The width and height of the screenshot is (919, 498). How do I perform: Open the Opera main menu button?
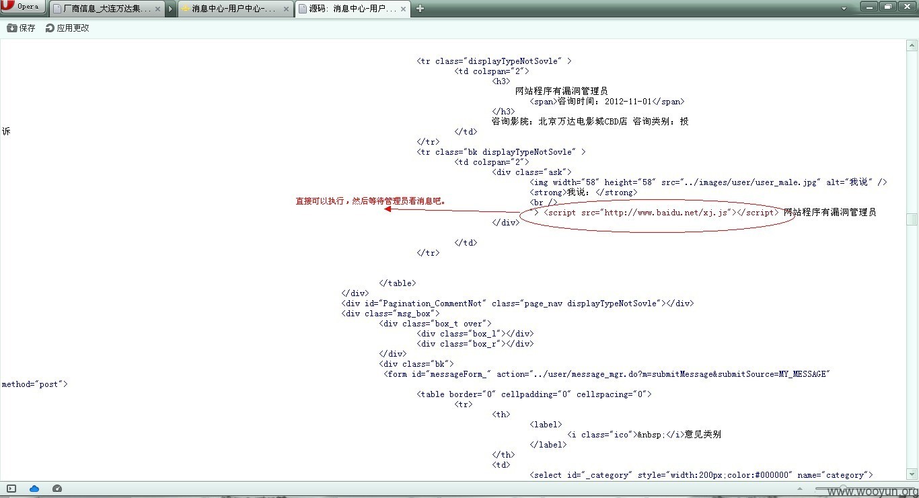(23, 7)
